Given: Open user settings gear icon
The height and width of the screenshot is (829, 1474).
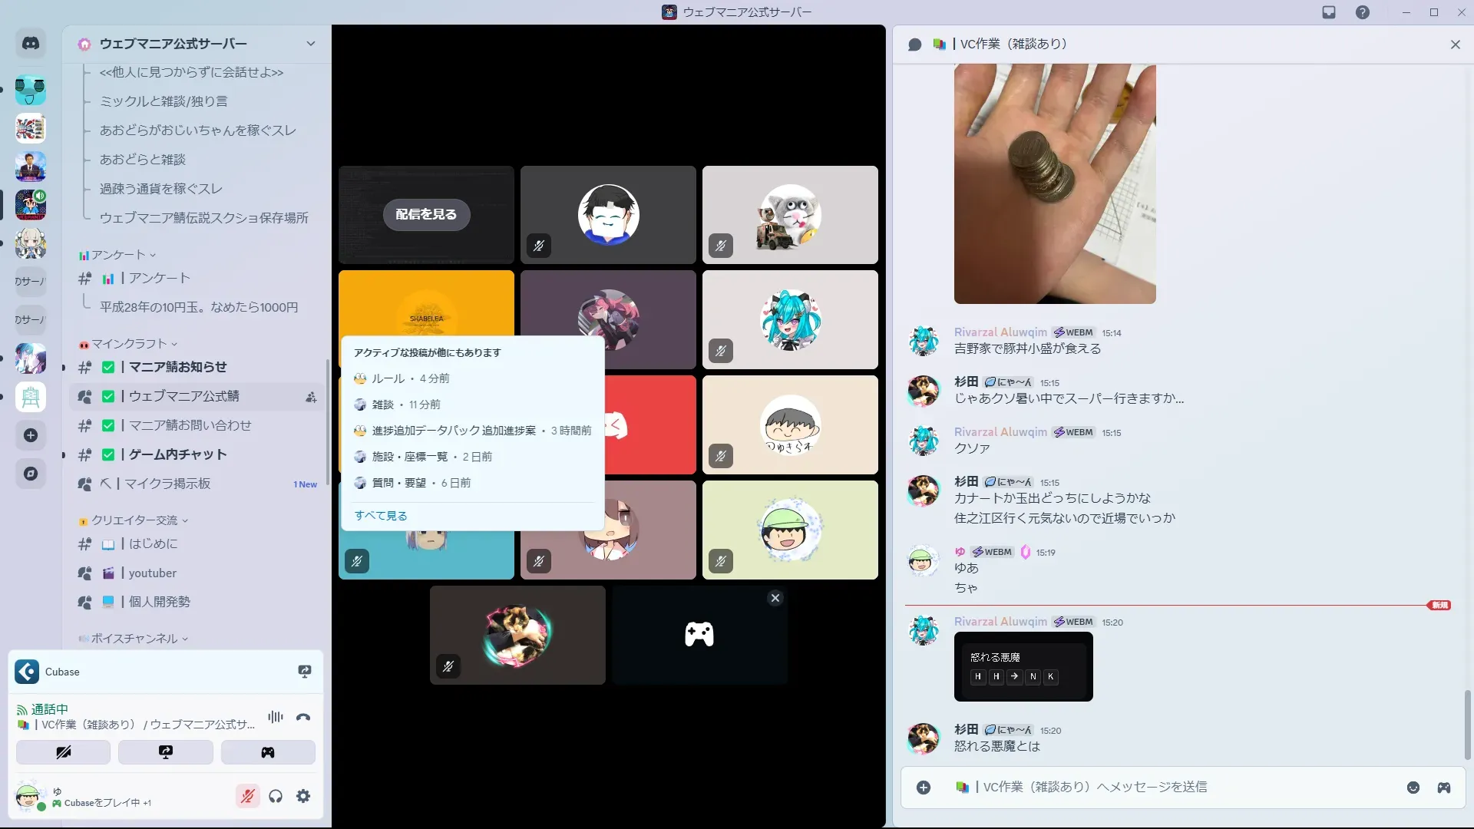Looking at the screenshot, I should click(303, 796).
